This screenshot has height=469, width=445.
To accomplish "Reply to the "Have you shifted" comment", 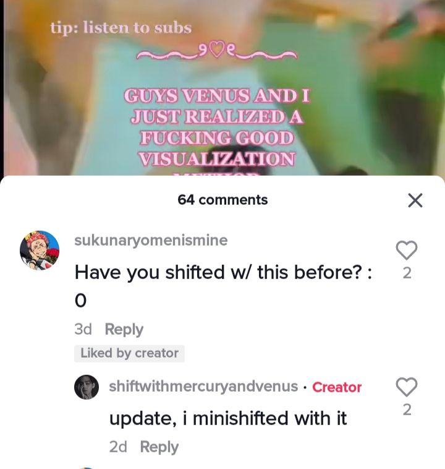I will tap(124, 329).
